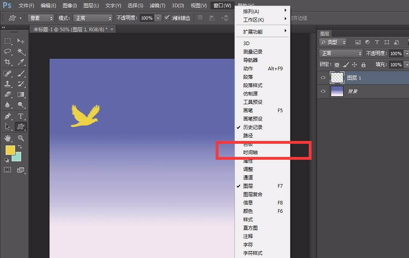Viewport: 409px width, 258px height.
Task: Select the Eraser tool
Action: click(8, 94)
